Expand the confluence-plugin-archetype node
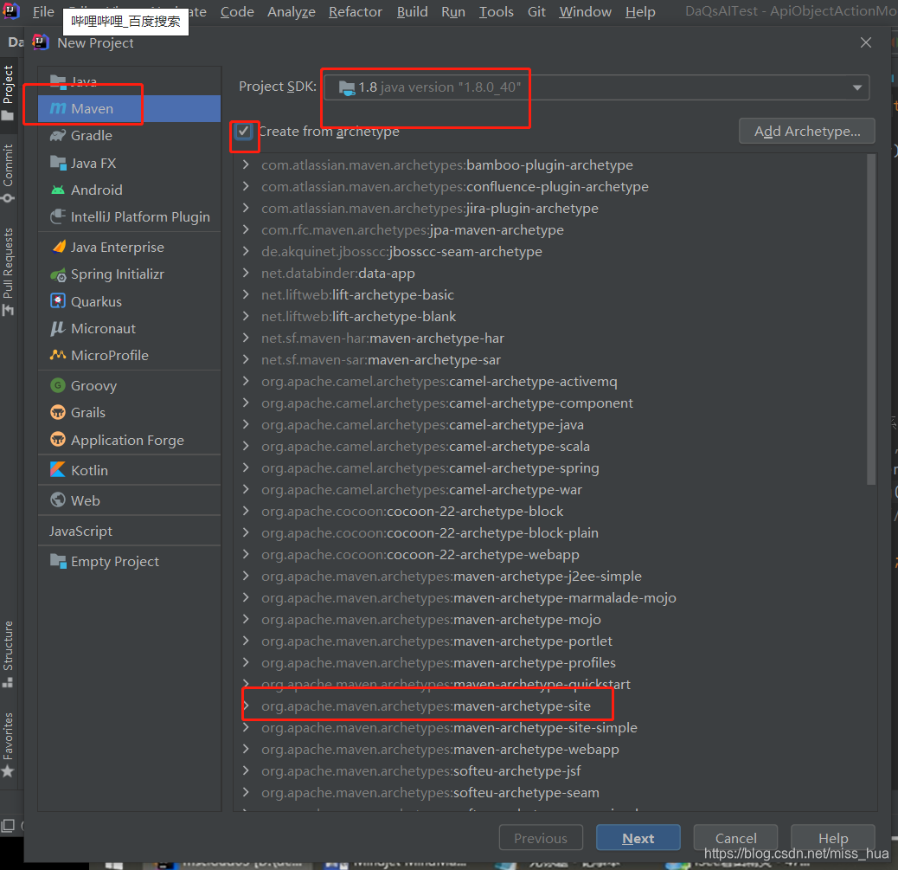898x870 pixels. [246, 186]
